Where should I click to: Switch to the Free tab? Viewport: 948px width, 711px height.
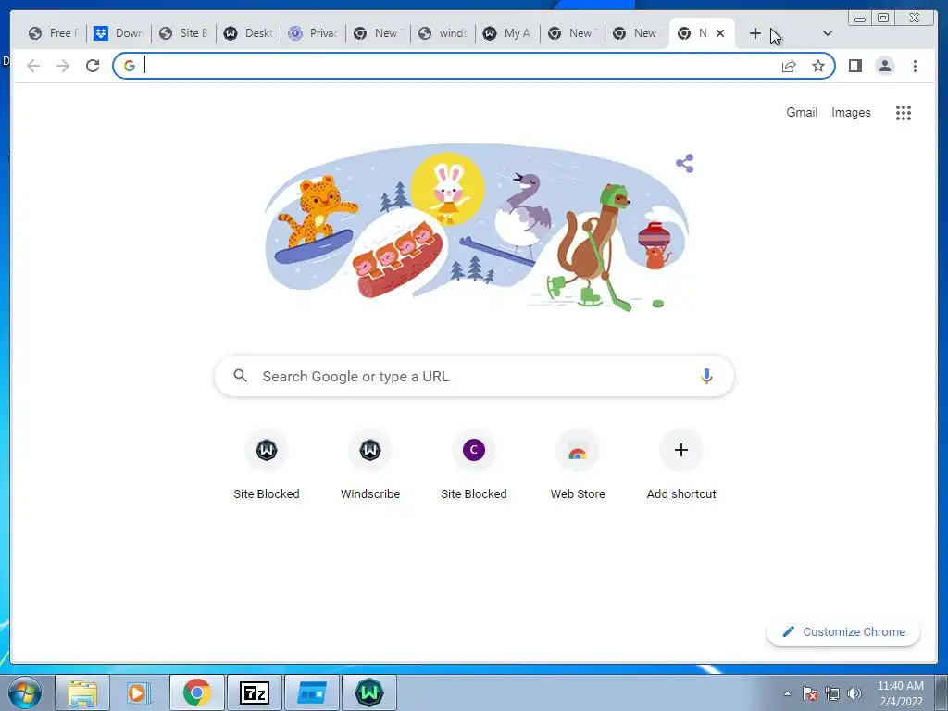point(53,34)
